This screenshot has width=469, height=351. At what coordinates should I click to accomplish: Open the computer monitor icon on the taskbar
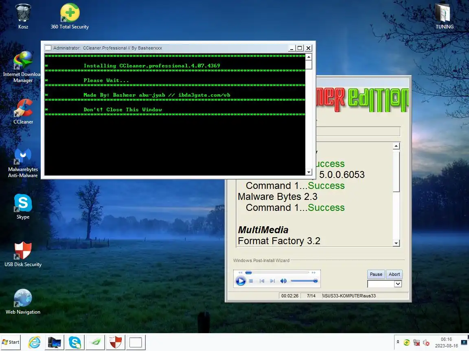tap(55, 342)
